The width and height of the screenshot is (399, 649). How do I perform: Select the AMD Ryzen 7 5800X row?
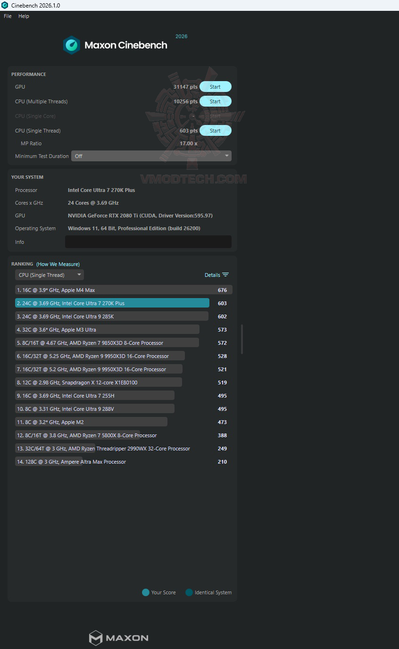pos(124,435)
